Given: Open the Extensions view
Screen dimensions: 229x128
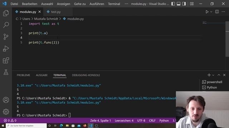Looking at the screenshot, I should tap(6, 60).
